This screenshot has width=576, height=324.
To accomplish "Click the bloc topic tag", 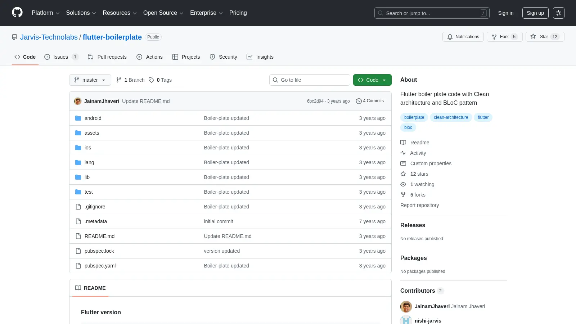I will (408, 127).
